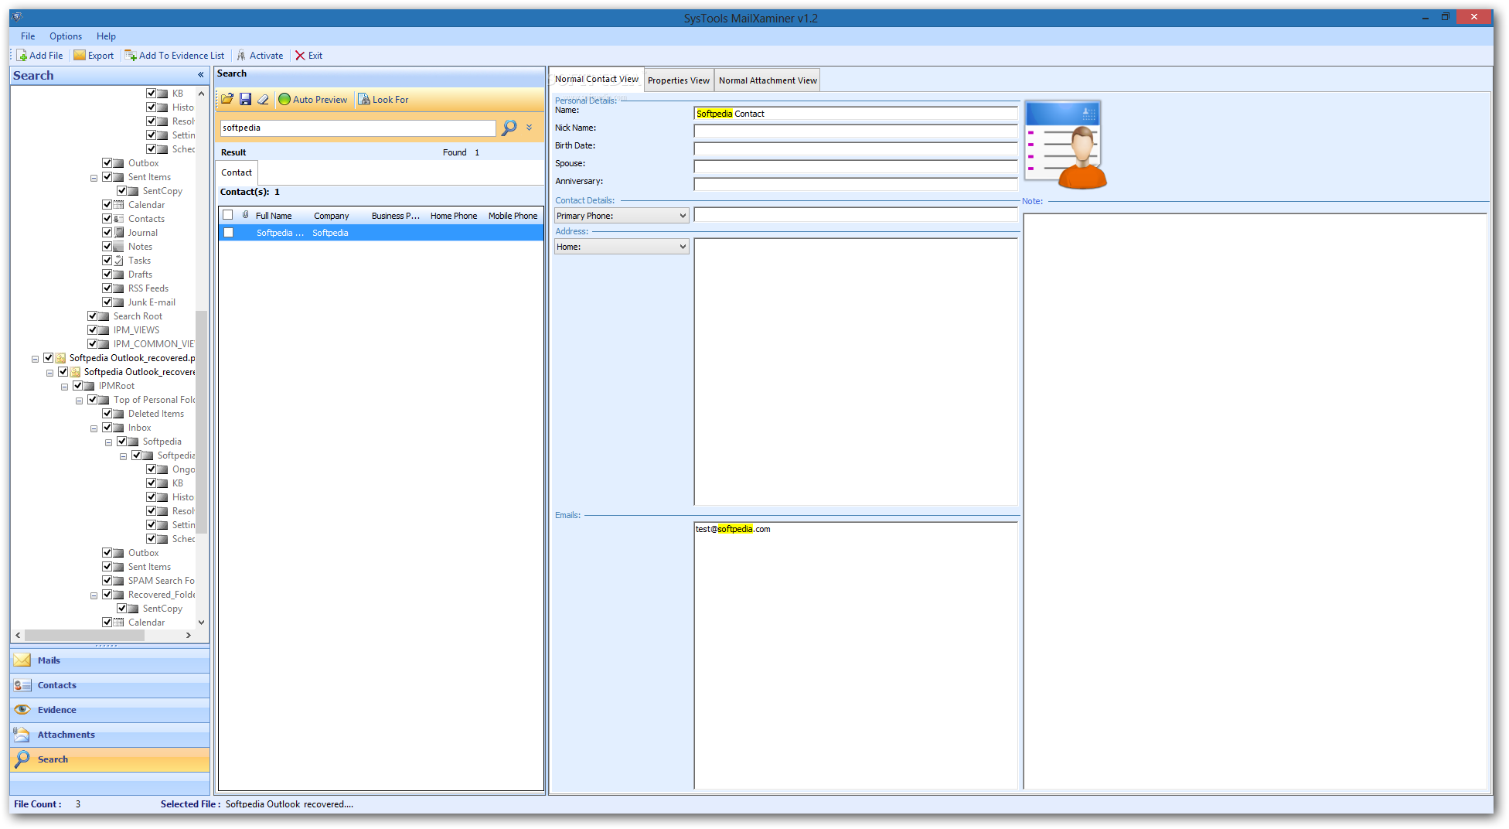Toggle the Deleted Items checkbox
1509x829 pixels.
point(107,414)
